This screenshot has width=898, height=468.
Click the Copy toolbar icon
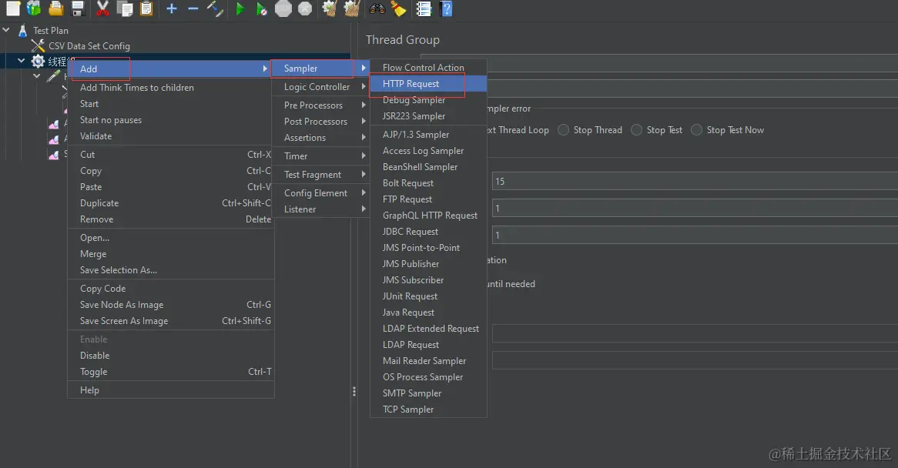[x=124, y=8]
